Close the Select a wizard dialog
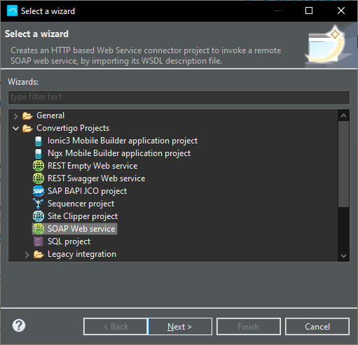Image resolution: width=358 pixels, height=345 pixels. [341, 10]
